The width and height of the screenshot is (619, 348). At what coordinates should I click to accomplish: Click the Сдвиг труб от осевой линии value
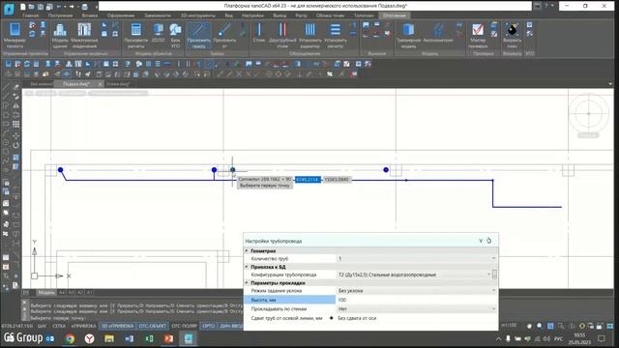357,318
